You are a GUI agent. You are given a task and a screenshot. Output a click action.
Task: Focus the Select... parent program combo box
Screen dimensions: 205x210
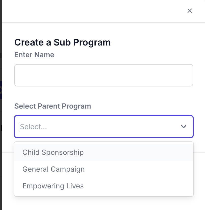99,127
